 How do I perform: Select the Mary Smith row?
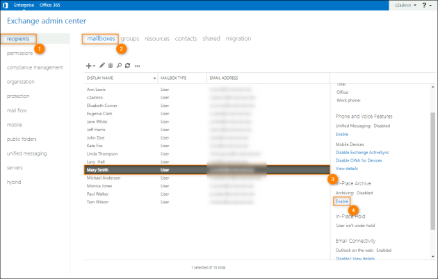click(207, 170)
